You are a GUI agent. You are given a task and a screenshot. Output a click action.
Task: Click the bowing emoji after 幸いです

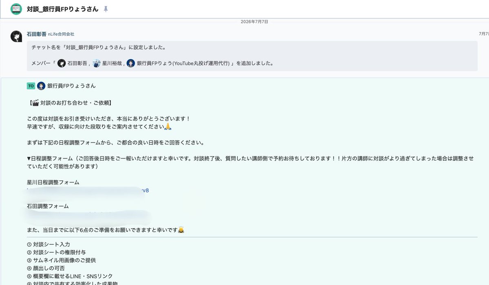coord(181,230)
